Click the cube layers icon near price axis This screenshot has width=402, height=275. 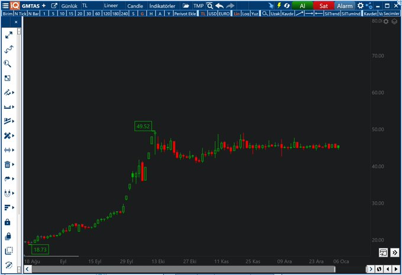[x=394, y=21]
